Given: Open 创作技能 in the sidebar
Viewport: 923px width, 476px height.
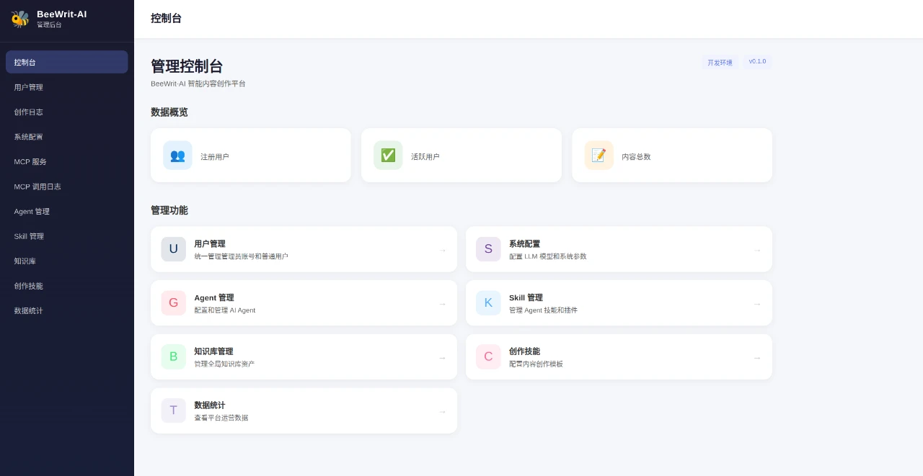Looking at the screenshot, I should click(x=67, y=286).
